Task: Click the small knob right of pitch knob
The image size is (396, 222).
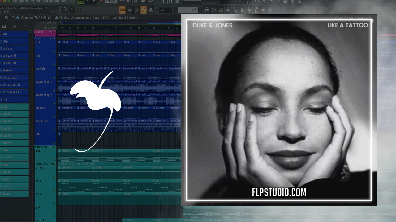Action: (80, 10)
